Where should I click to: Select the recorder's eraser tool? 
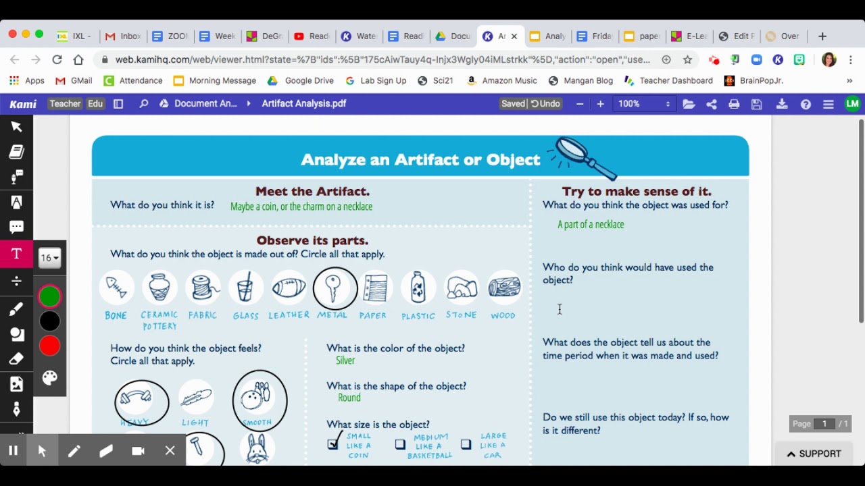coord(106,451)
